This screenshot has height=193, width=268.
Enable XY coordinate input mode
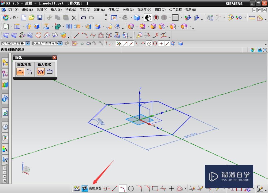(41, 71)
